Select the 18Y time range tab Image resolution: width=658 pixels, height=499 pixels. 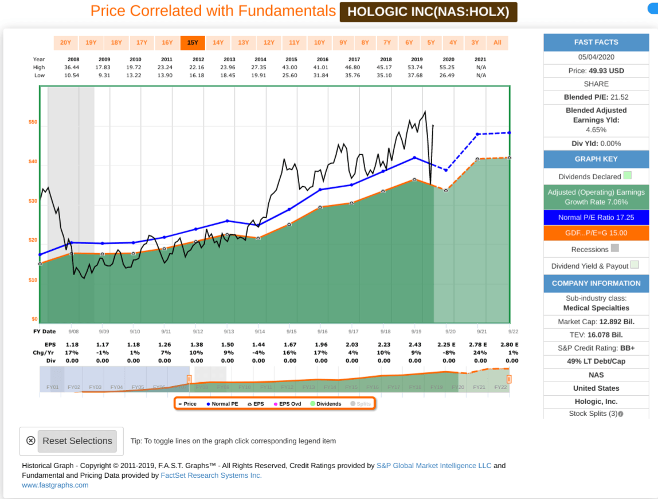[x=117, y=43]
